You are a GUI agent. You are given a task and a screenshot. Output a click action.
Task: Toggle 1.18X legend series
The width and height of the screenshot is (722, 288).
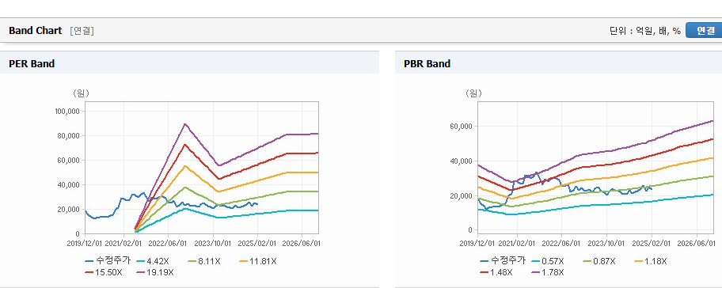pyautogui.click(x=651, y=261)
